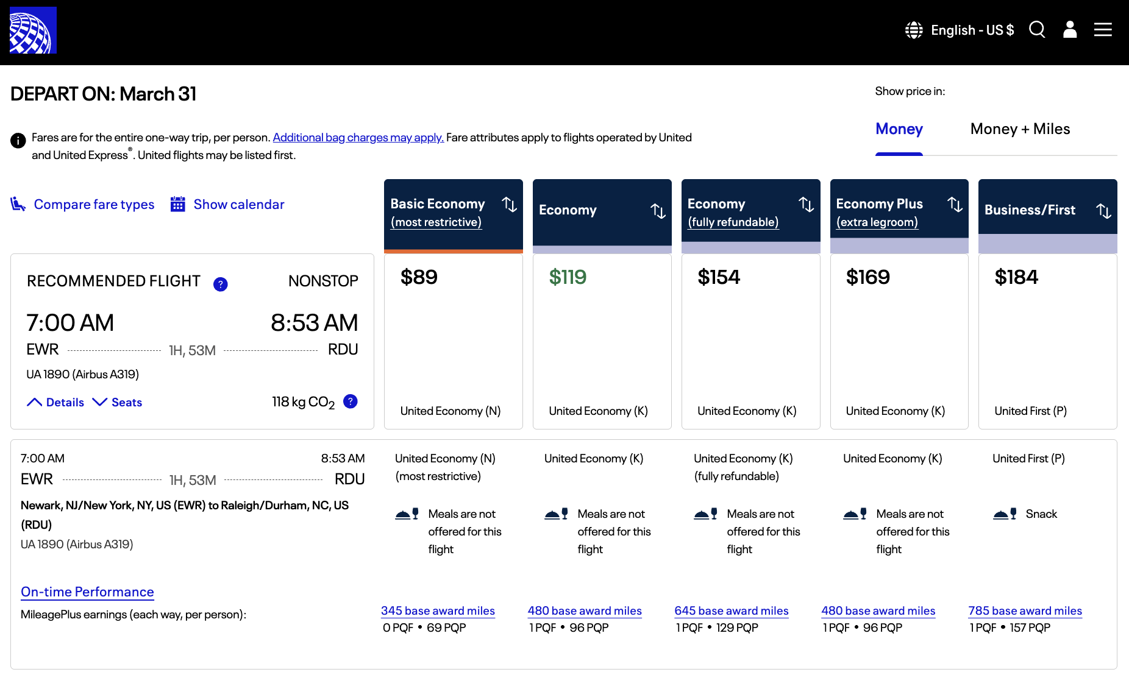Viewport: 1129px width, 675px height.
Task: Select the $119 Economy fare
Action: pyautogui.click(x=602, y=341)
